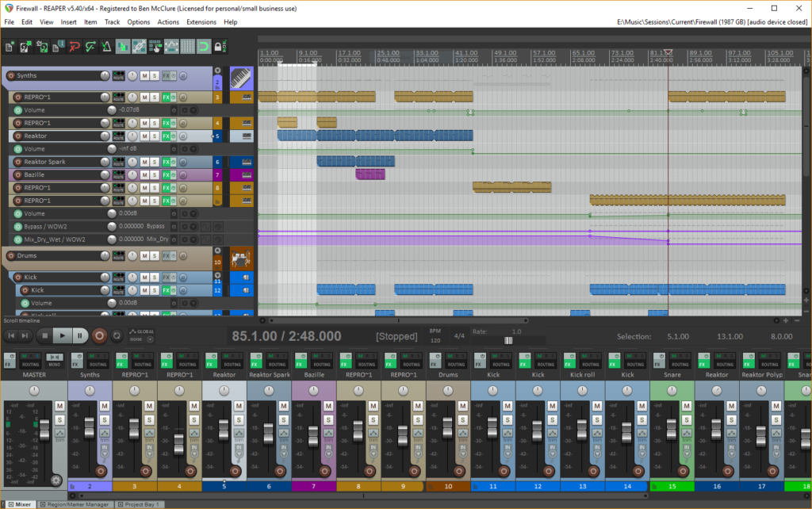This screenshot has height=509, width=812.
Task: Toggle repeat loop in transport bar
Action: (117, 336)
